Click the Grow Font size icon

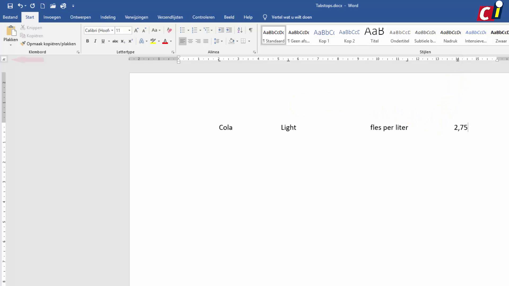(x=136, y=30)
